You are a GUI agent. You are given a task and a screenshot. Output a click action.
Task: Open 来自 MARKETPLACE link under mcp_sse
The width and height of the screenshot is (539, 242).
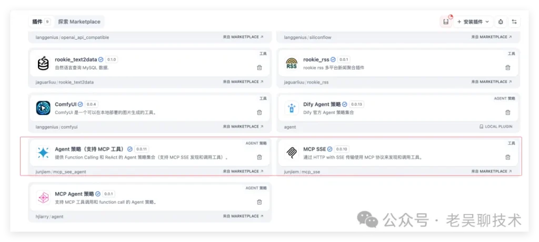coord(491,171)
